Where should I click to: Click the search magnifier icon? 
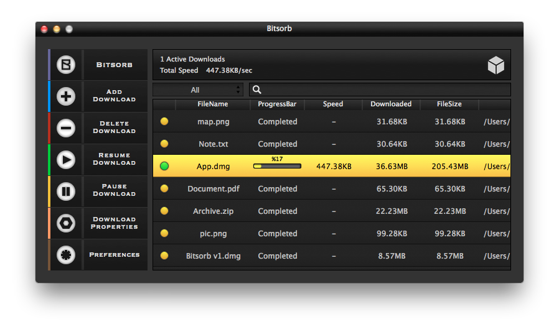coord(256,90)
